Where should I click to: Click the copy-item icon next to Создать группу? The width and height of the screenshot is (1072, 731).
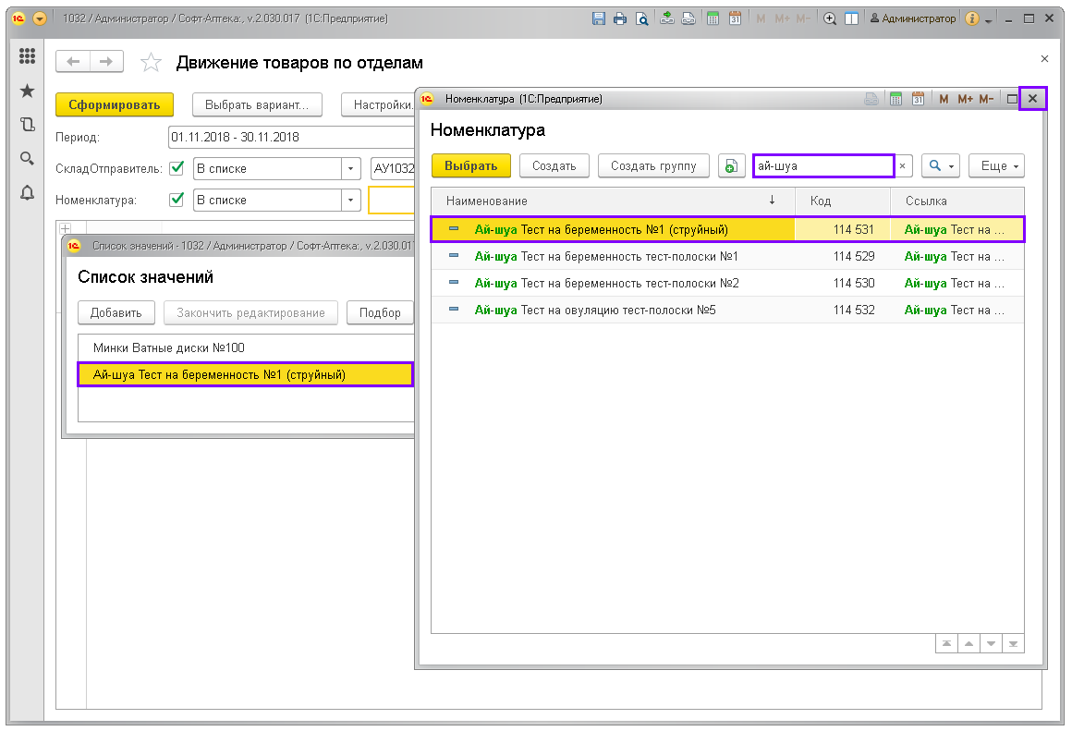click(731, 166)
